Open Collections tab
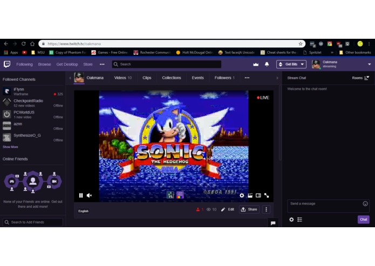 coord(172,78)
